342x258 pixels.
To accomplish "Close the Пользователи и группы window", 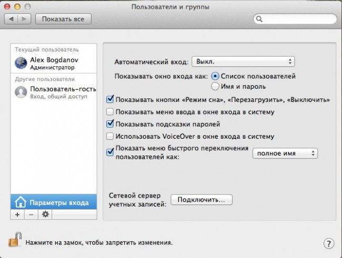I will (x=7, y=7).
